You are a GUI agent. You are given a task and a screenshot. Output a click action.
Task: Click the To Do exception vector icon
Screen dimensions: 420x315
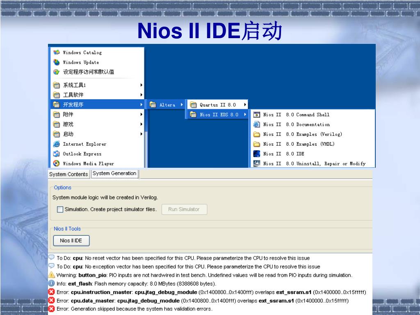click(51, 266)
